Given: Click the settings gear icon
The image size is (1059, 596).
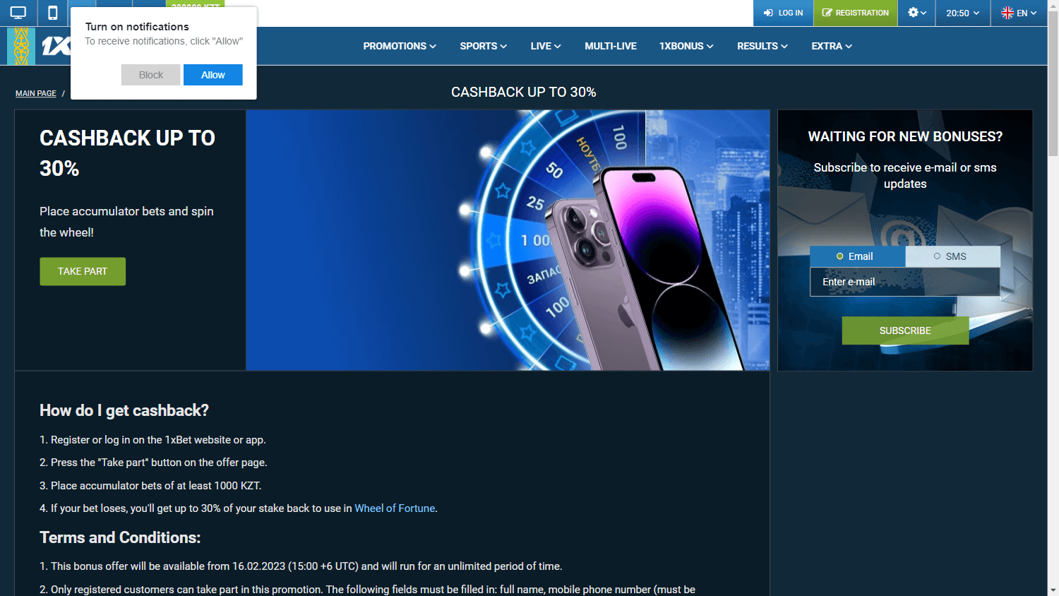Looking at the screenshot, I should (x=913, y=13).
